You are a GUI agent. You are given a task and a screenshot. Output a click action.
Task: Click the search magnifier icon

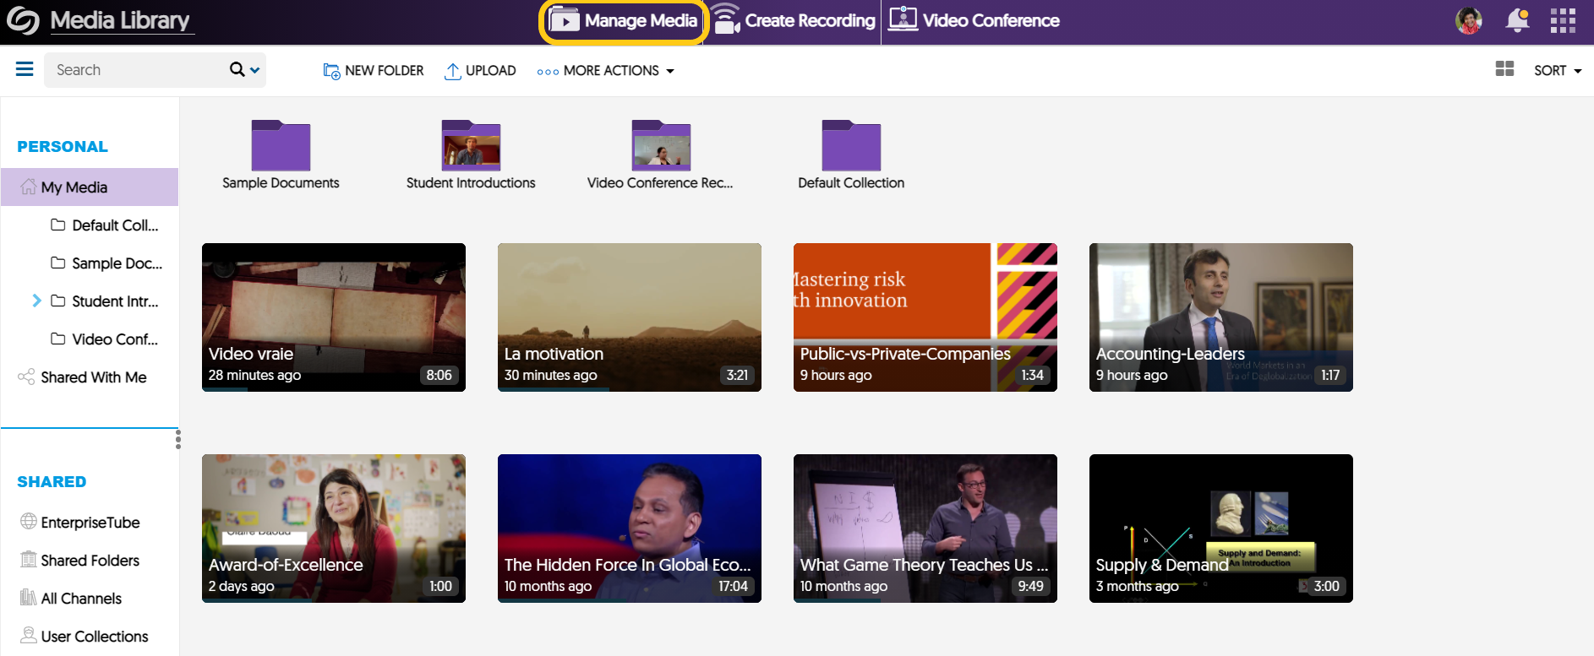tap(237, 70)
